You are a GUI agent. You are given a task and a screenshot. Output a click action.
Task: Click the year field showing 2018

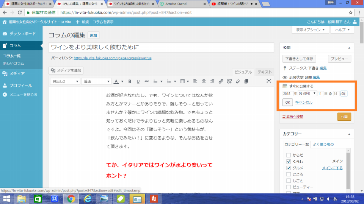tap(288, 93)
